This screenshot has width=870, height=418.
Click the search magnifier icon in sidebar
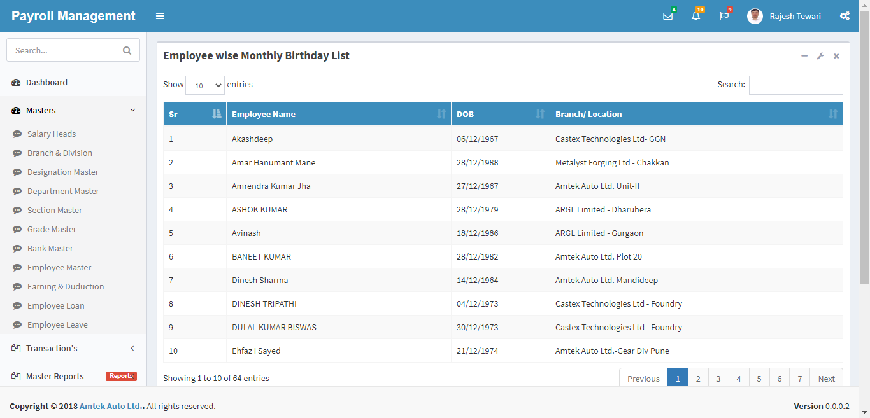coord(127,50)
